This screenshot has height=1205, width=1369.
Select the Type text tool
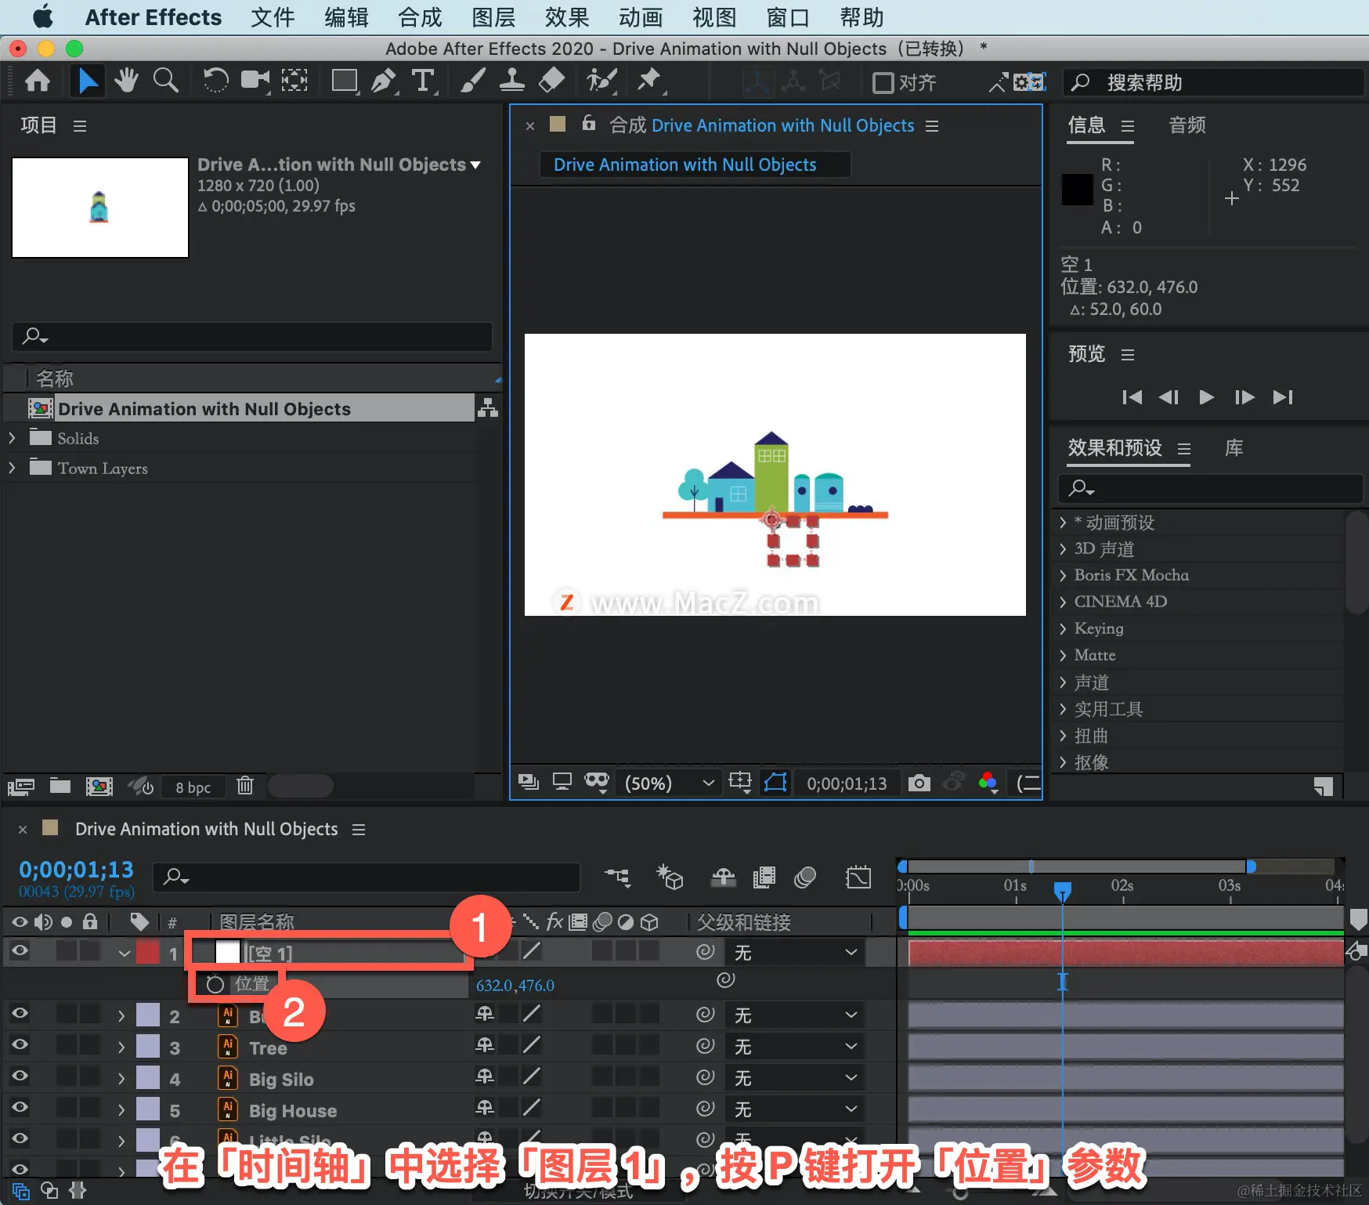pyautogui.click(x=423, y=81)
